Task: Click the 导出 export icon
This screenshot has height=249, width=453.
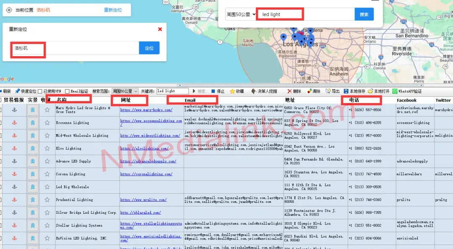Action: click(x=328, y=91)
